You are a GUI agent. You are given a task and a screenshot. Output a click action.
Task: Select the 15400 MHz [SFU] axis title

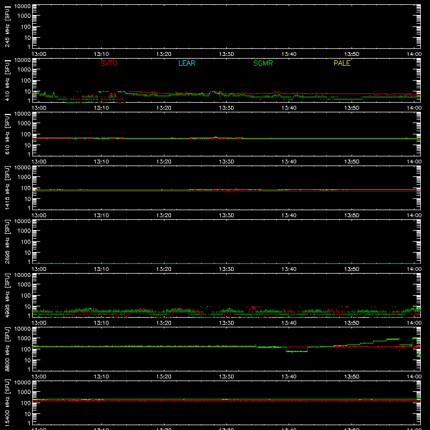pyautogui.click(x=7, y=403)
